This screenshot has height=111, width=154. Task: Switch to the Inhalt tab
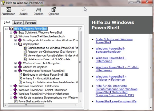pyautogui.click(x=7, y=22)
